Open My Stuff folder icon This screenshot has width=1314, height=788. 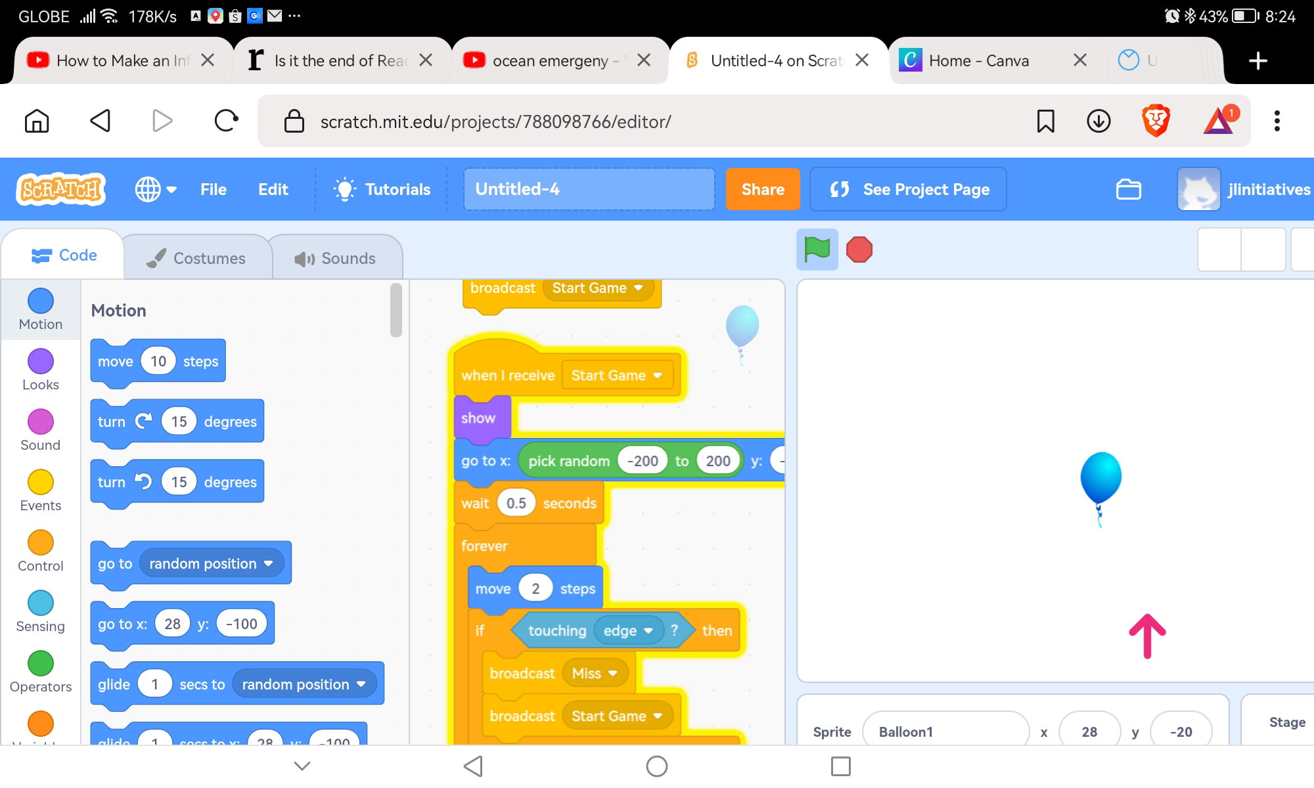click(1129, 189)
